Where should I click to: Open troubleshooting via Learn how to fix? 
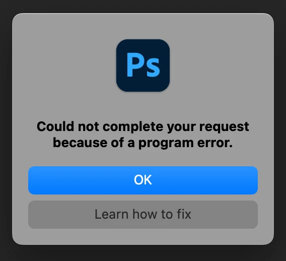143,215
